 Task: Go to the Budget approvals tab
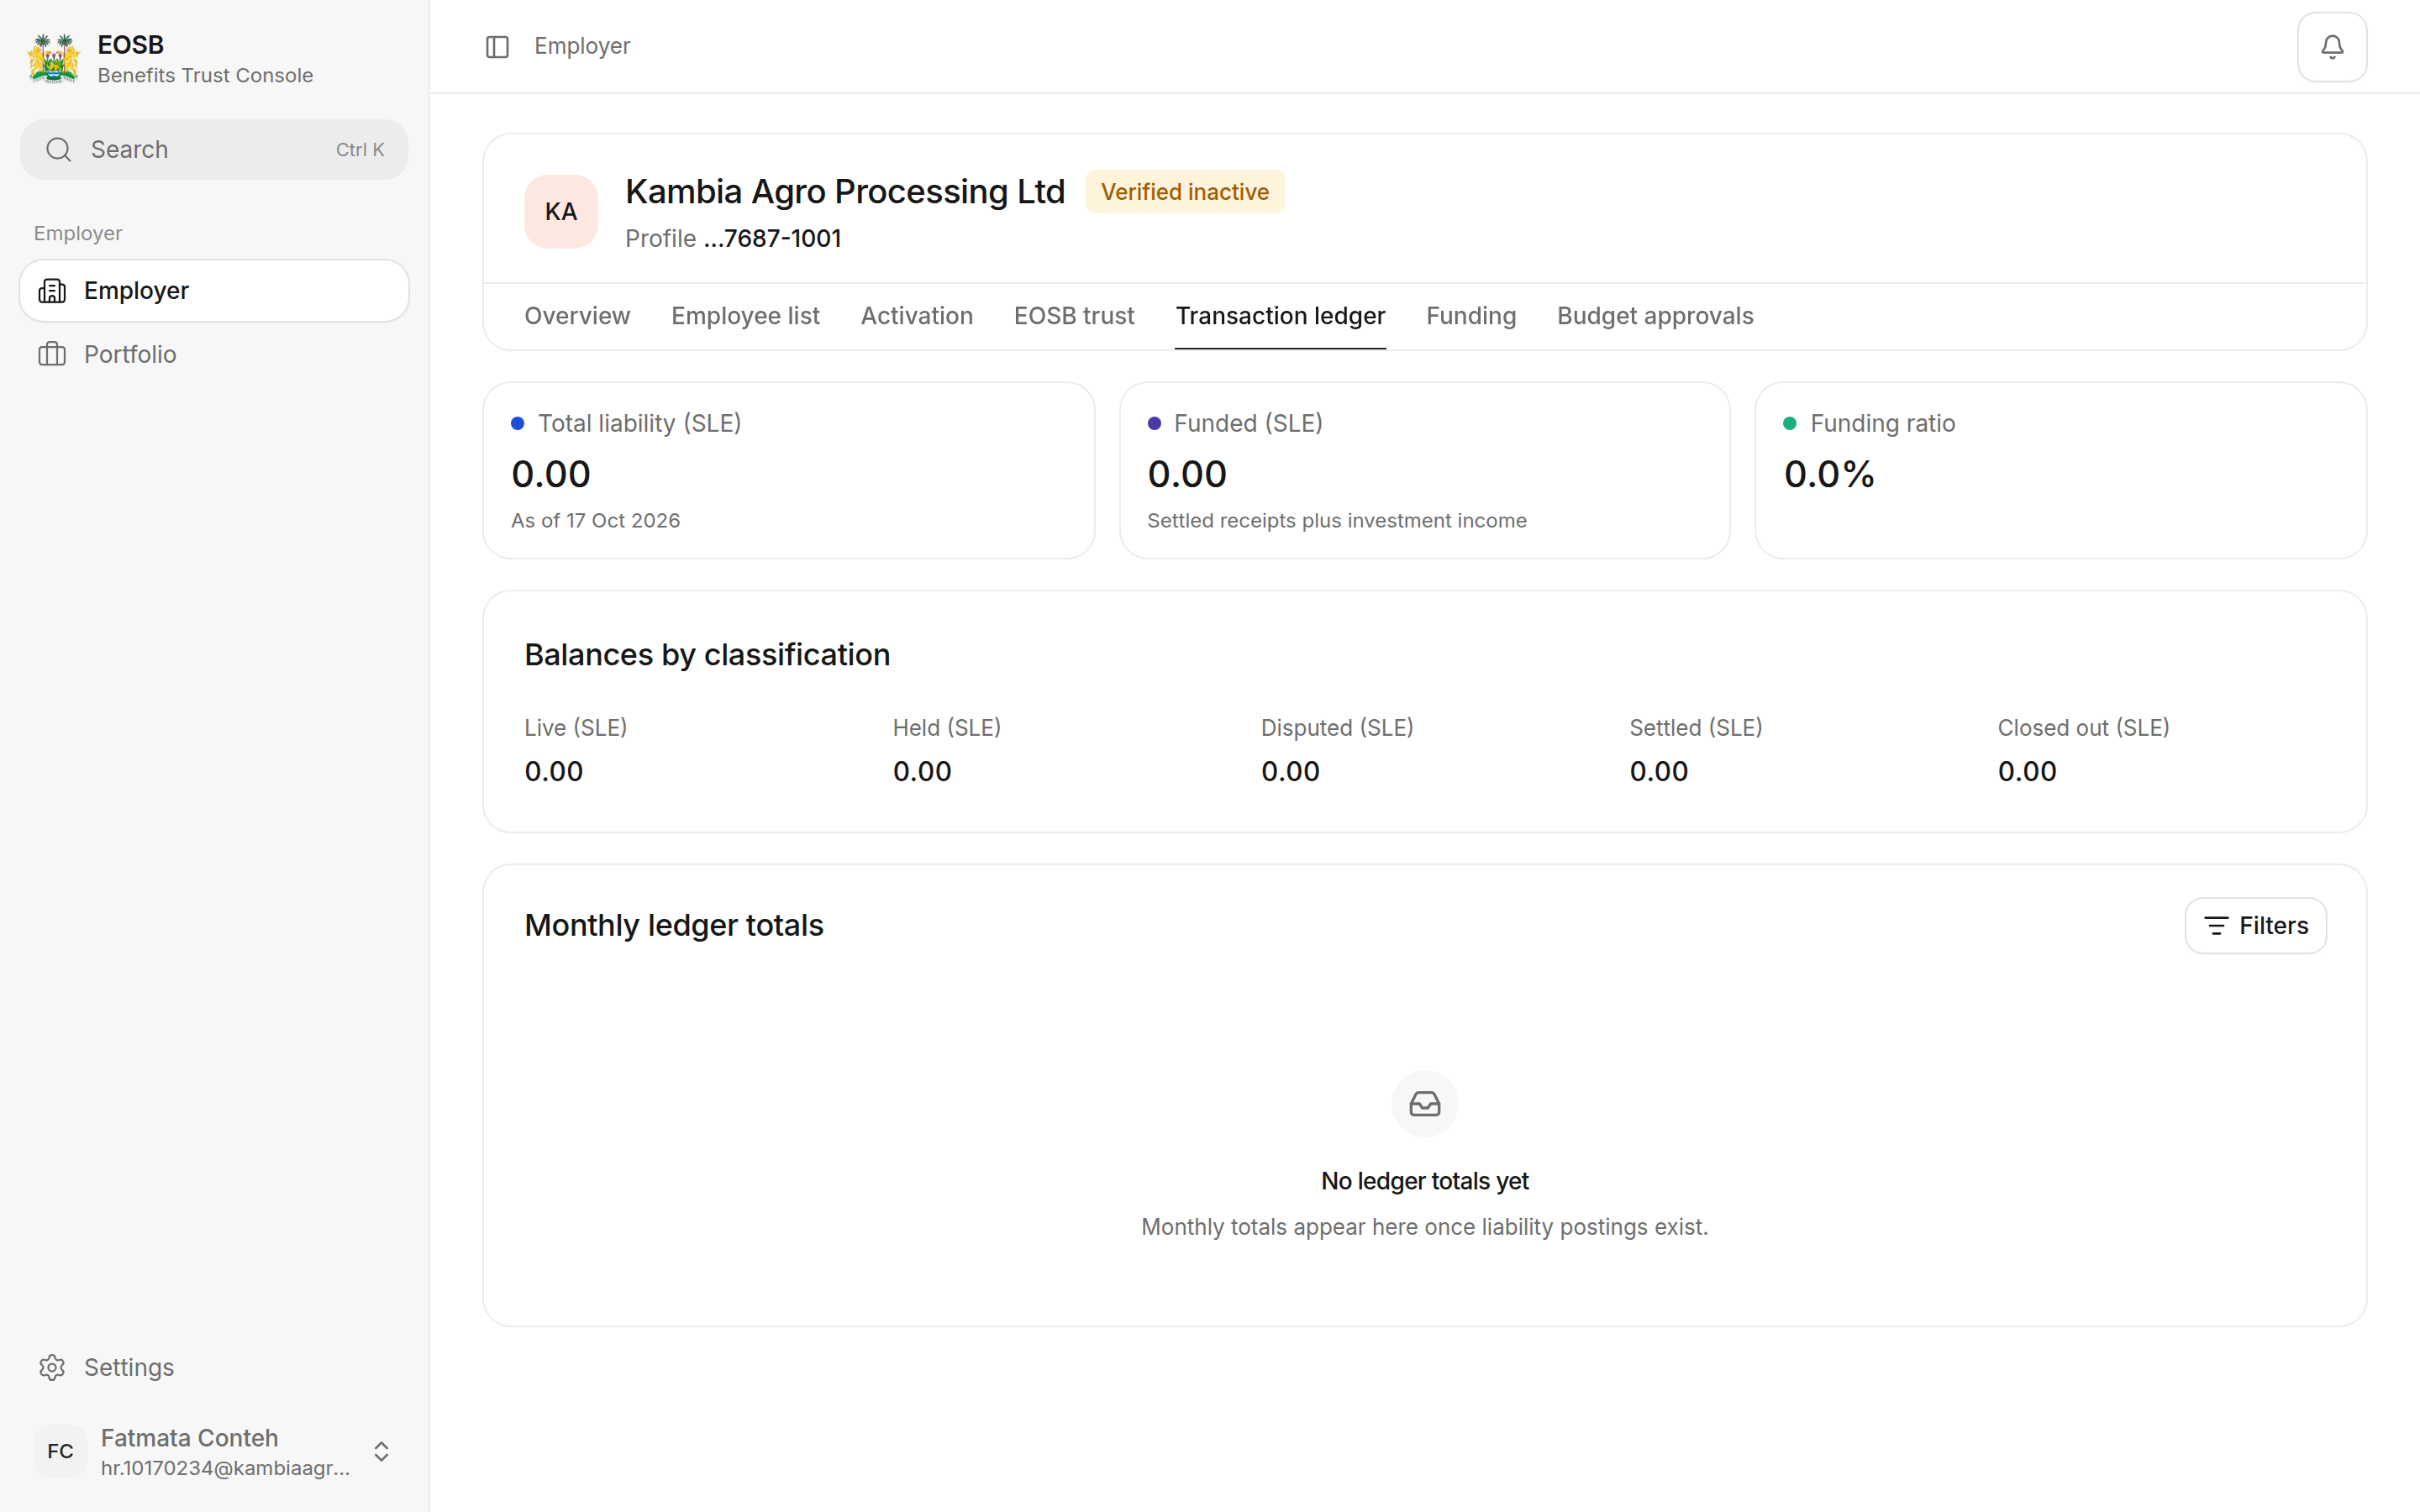point(1655,316)
